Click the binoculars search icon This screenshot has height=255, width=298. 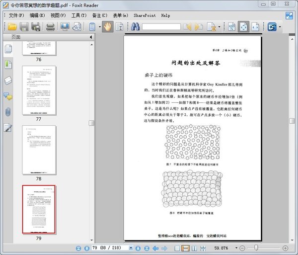pyautogui.click(x=135, y=27)
